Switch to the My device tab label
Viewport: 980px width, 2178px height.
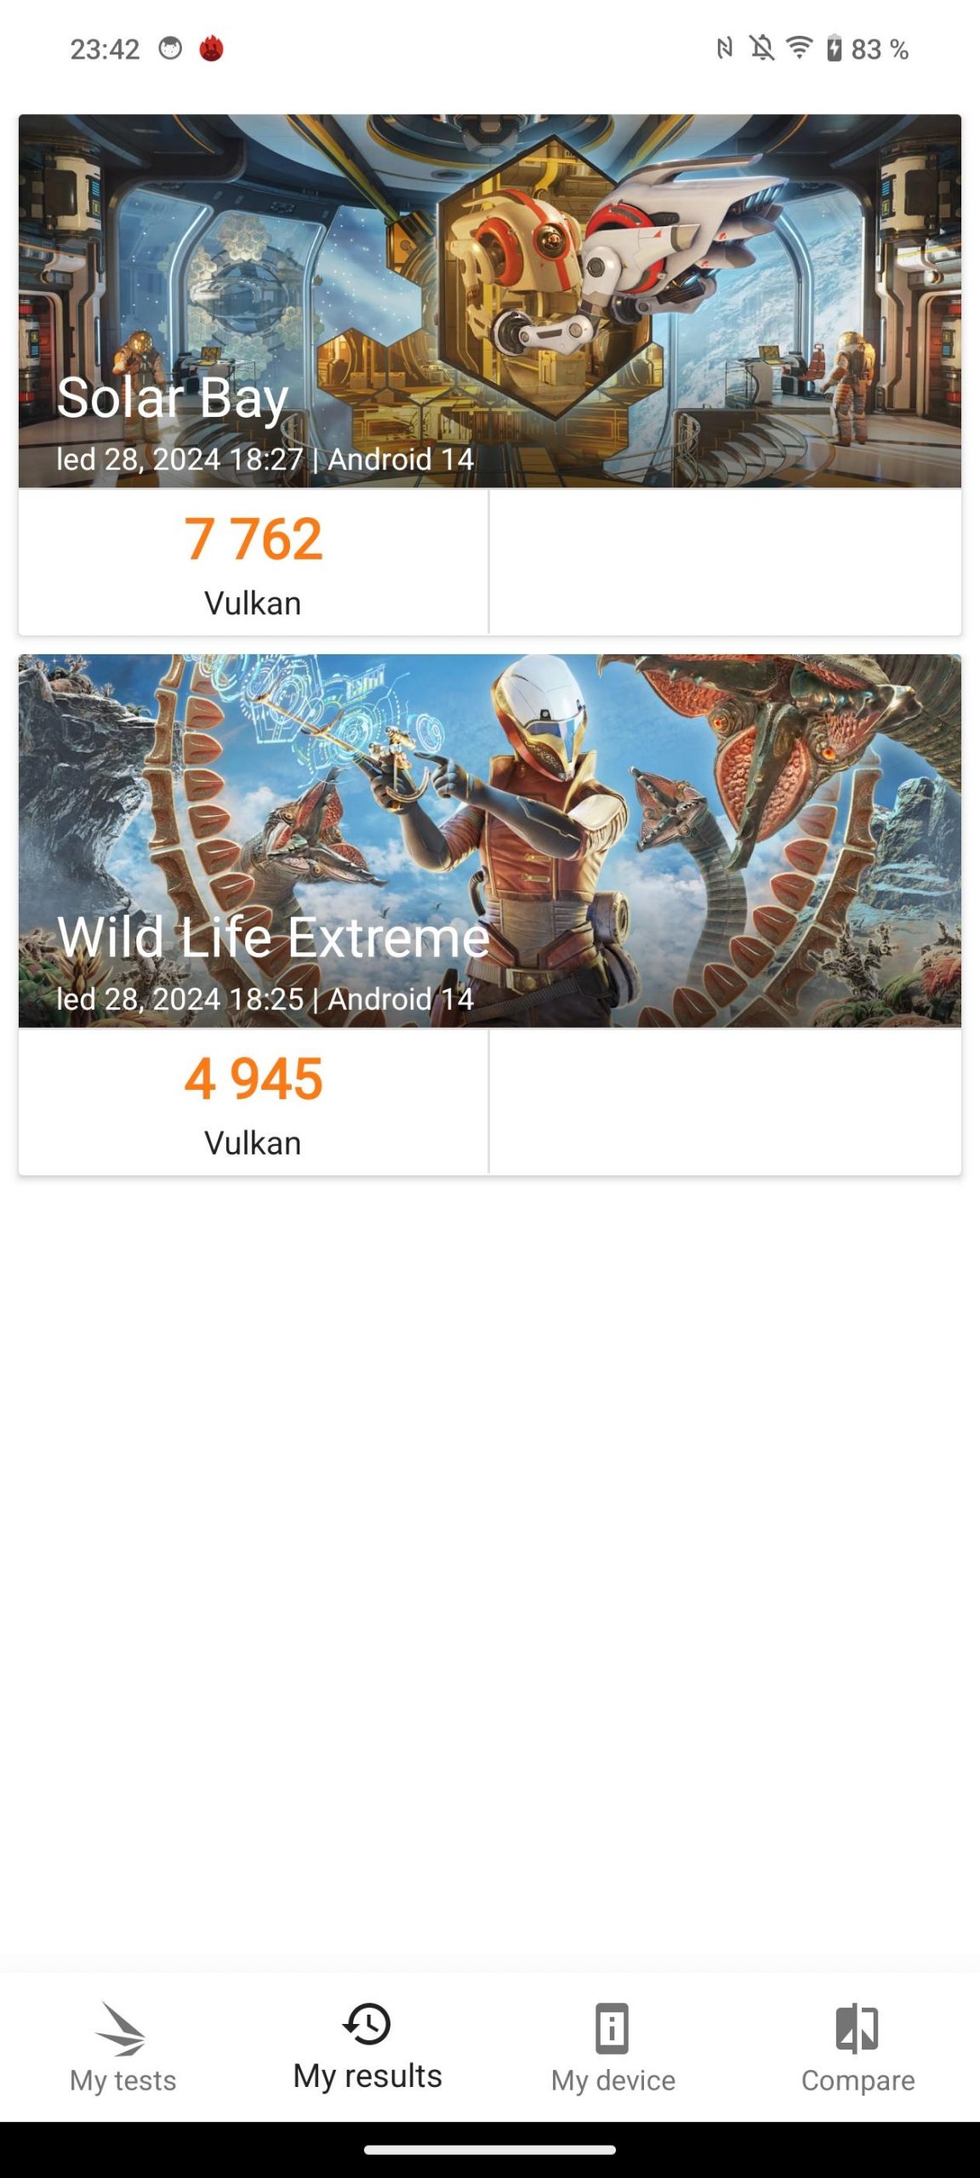(x=612, y=2080)
